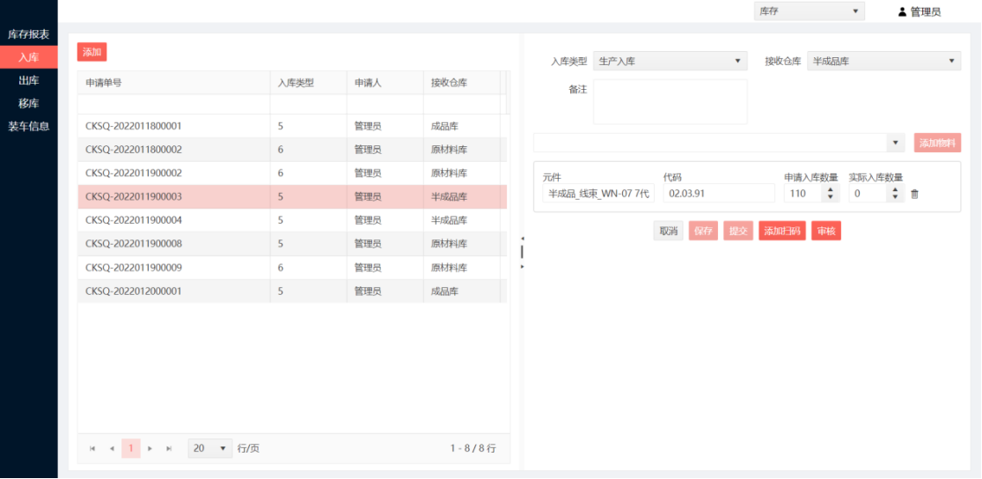Delete the material row with trash icon
This screenshot has width=982, height=479.
(x=914, y=194)
